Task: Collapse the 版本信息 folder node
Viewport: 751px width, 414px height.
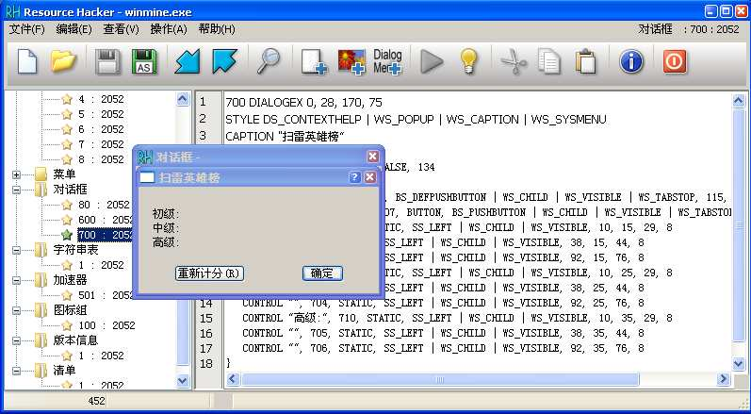Action: [x=17, y=340]
